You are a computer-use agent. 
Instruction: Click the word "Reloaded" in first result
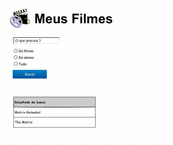pos(33,112)
